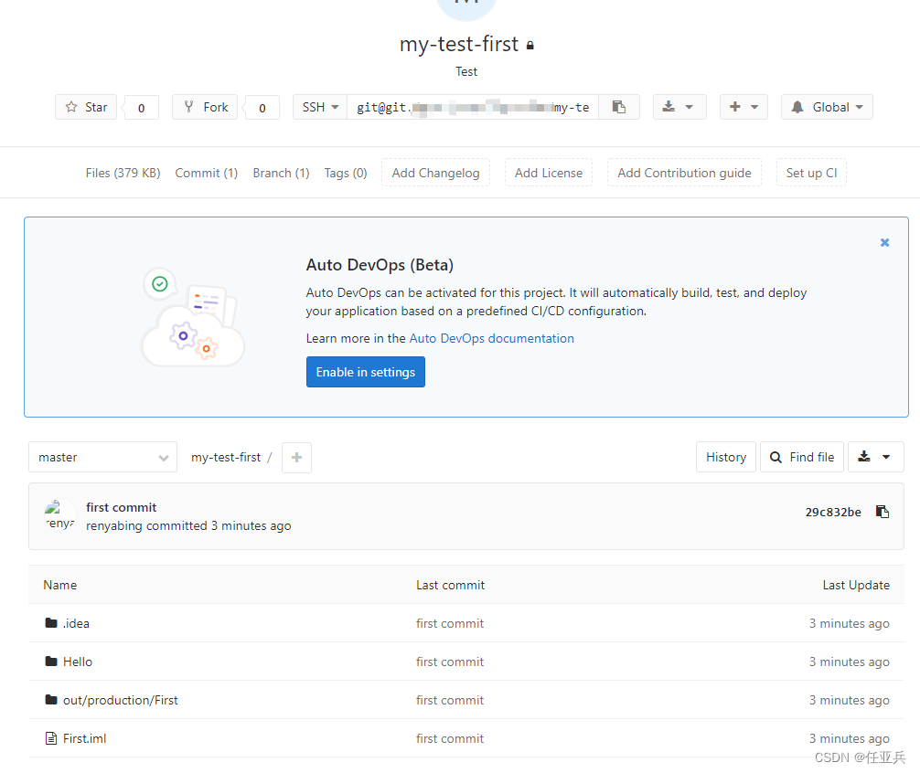
Task: Open commit 29c832be
Action: click(833, 513)
